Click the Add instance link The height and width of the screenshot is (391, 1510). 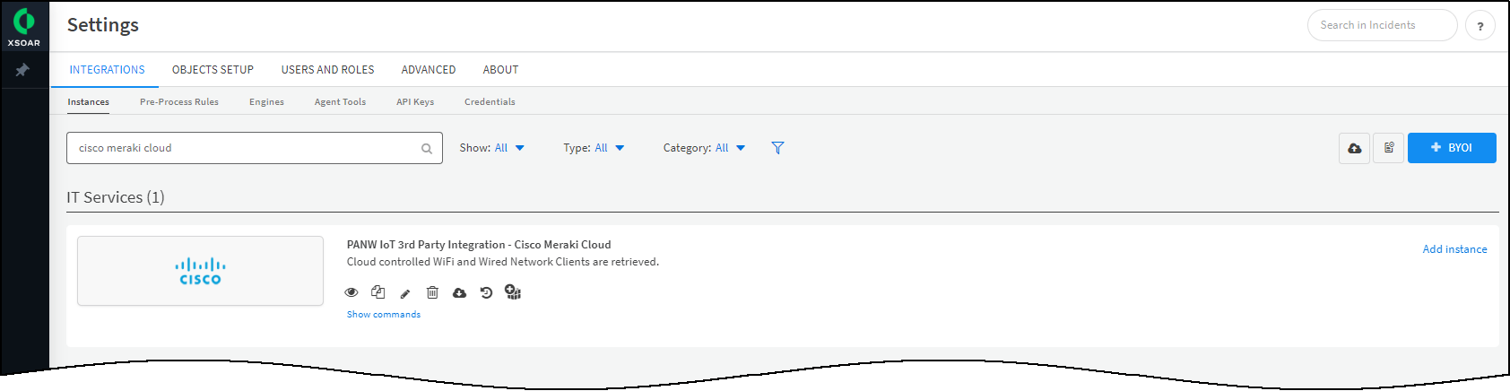1454,249
